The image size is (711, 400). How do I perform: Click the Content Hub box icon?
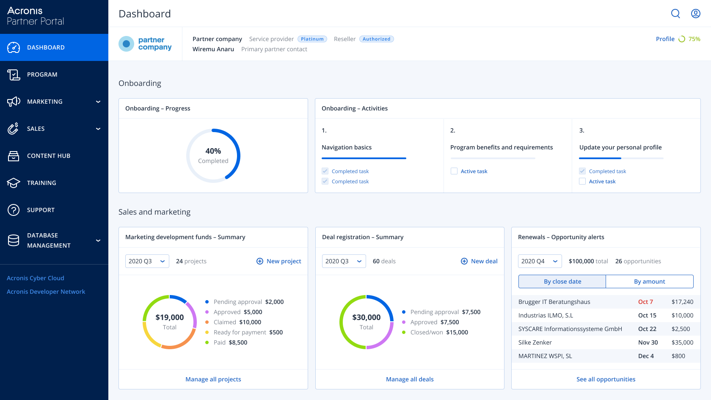click(14, 156)
